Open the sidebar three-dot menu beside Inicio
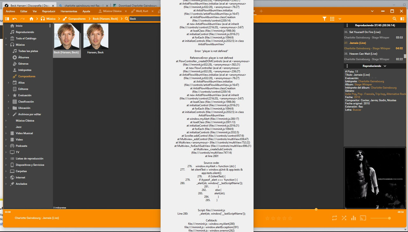 click(50, 25)
